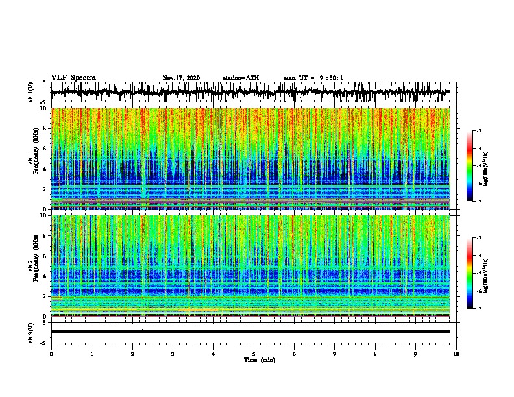Click the "-7" label on ch.2 colorbar
Image resolution: width=514 pixels, height=397 pixels.
(479, 308)
